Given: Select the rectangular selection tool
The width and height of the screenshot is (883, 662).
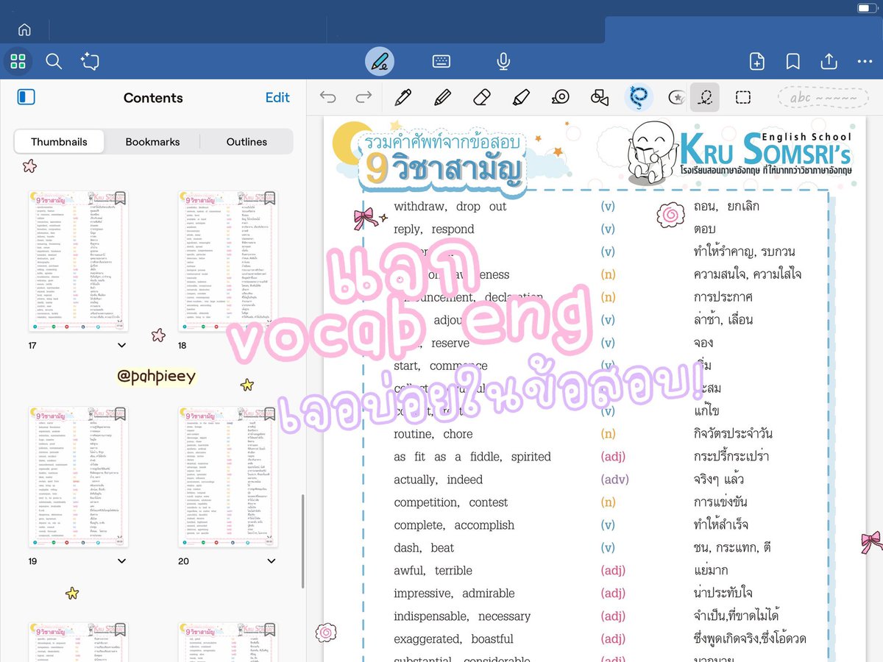Looking at the screenshot, I should (743, 97).
